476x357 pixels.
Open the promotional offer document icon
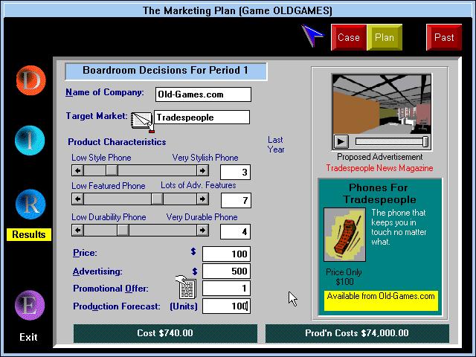click(x=186, y=287)
